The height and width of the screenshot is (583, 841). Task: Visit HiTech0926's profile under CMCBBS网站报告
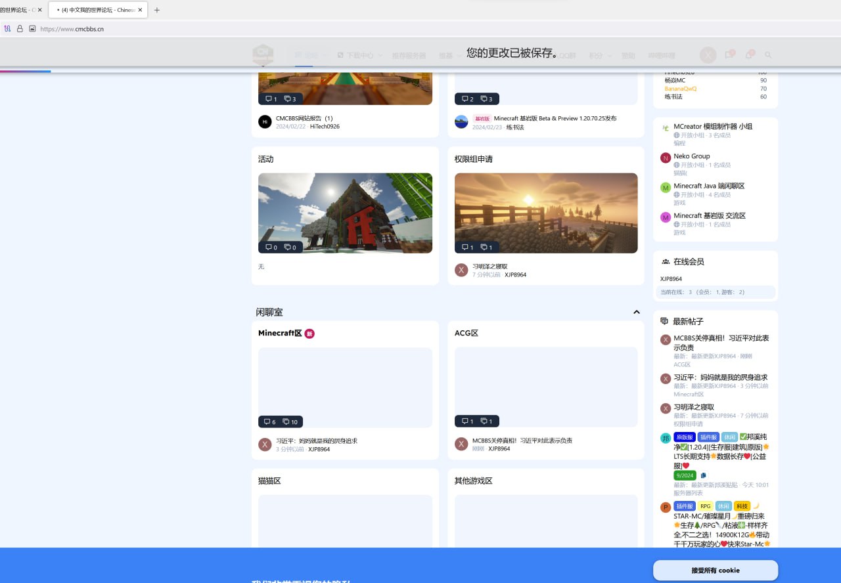coord(325,126)
